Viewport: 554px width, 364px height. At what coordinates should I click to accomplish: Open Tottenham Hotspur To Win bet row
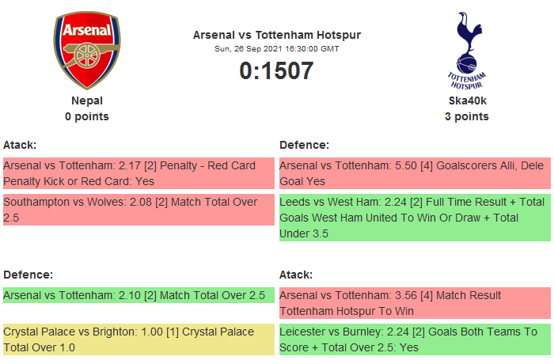tap(415, 303)
